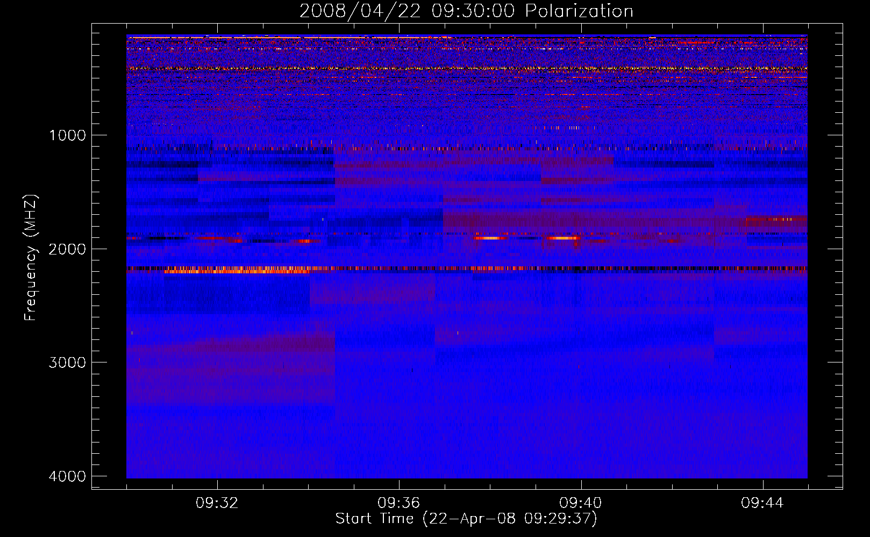Viewport: 870px width, 537px height.
Task: Click the 09:36 time tick label
Action: (399, 503)
